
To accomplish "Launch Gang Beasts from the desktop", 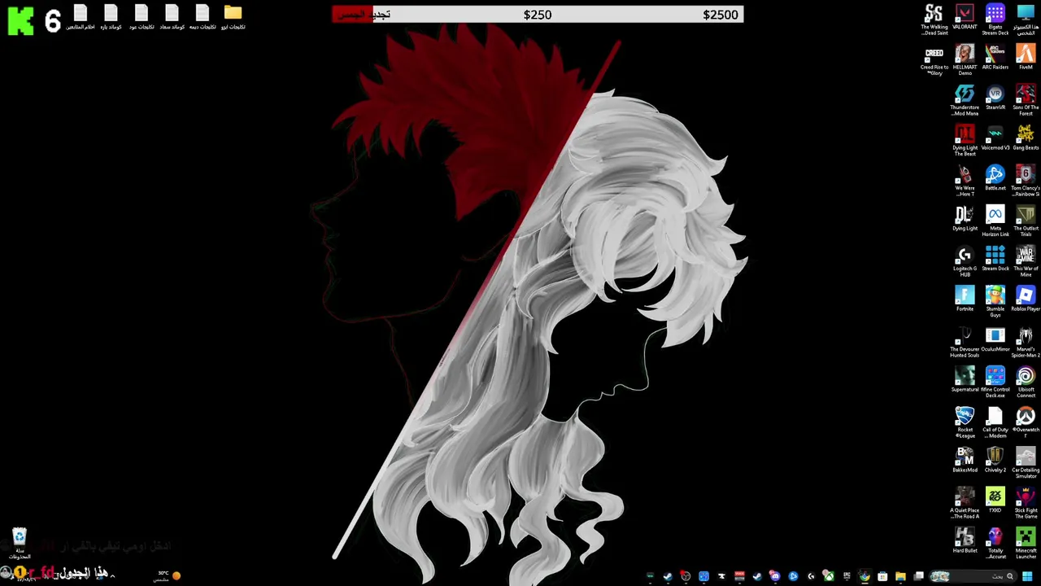I will click(1026, 138).
